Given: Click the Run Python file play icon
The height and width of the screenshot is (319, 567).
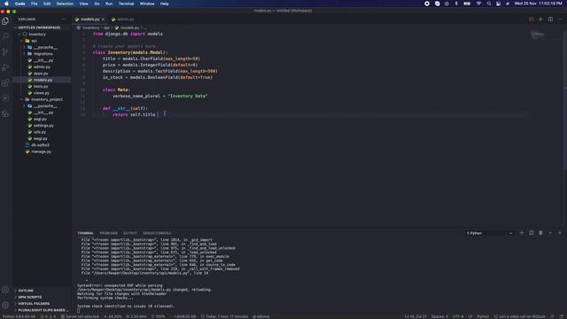Looking at the screenshot, I should (x=540, y=19).
